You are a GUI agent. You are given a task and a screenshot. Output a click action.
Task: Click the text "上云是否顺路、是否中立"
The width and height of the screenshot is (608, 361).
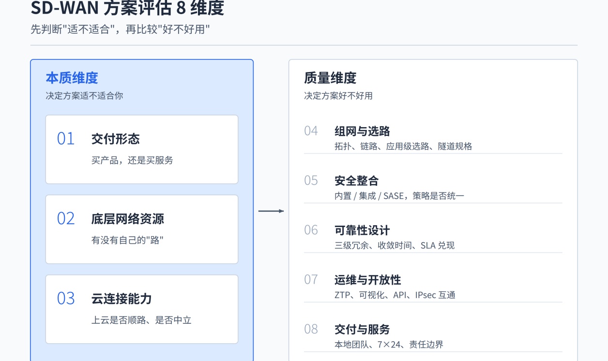point(141,320)
